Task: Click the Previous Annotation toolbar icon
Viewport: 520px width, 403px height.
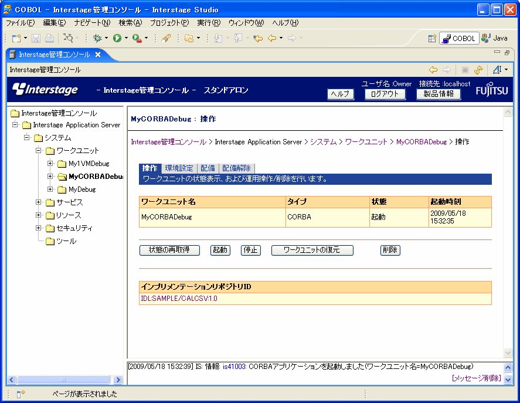Action: click(x=238, y=39)
